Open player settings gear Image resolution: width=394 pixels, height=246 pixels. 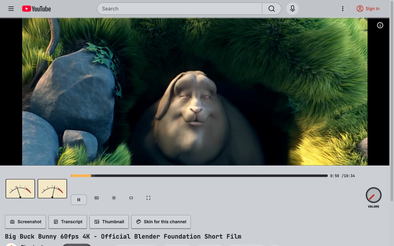(x=114, y=198)
